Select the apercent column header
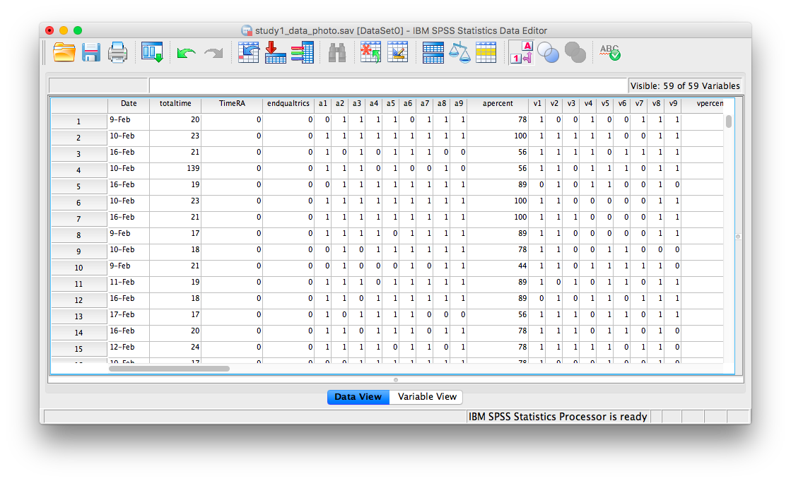The image size is (791, 481). click(x=498, y=103)
